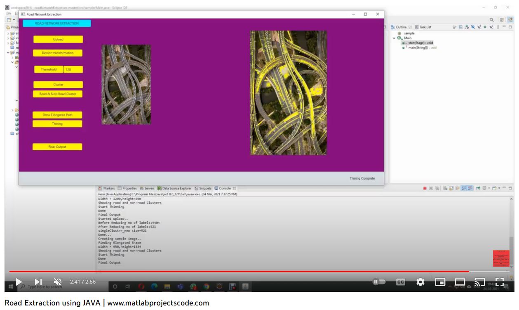Collapse the Main class node in Outline
The width and height of the screenshot is (519, 310).
(x=394, y=38)
